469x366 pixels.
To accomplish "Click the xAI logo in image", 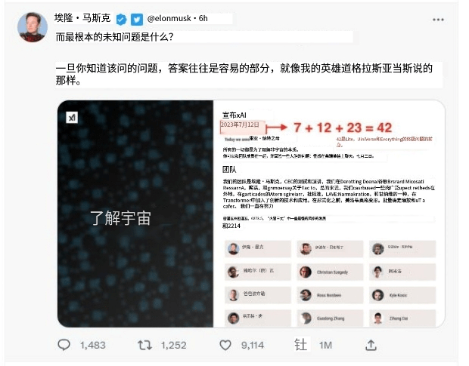I will pyautogui.click(x=72, y=117).
